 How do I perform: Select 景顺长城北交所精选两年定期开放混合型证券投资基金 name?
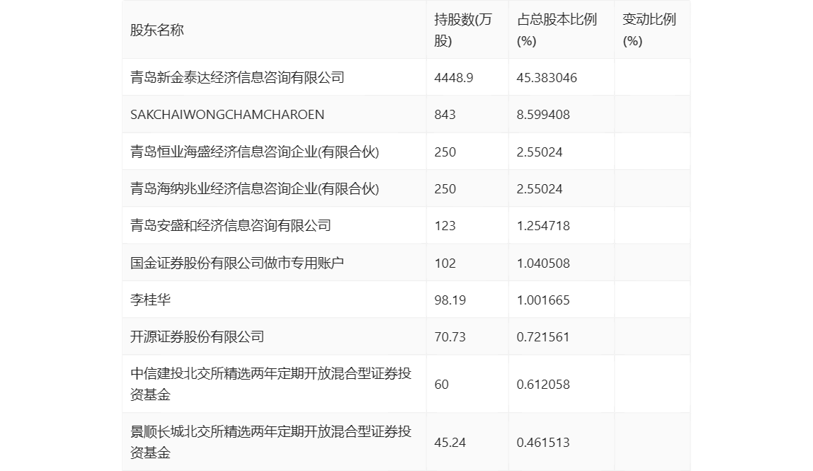271,442
